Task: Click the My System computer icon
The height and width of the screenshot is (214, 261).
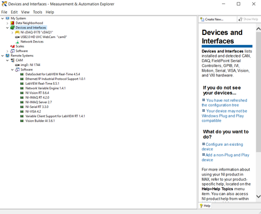Action: point(8,18)
